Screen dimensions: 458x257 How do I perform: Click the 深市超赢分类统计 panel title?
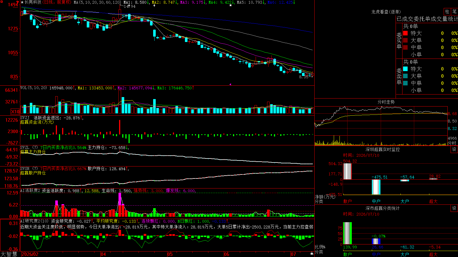point(383,208)
